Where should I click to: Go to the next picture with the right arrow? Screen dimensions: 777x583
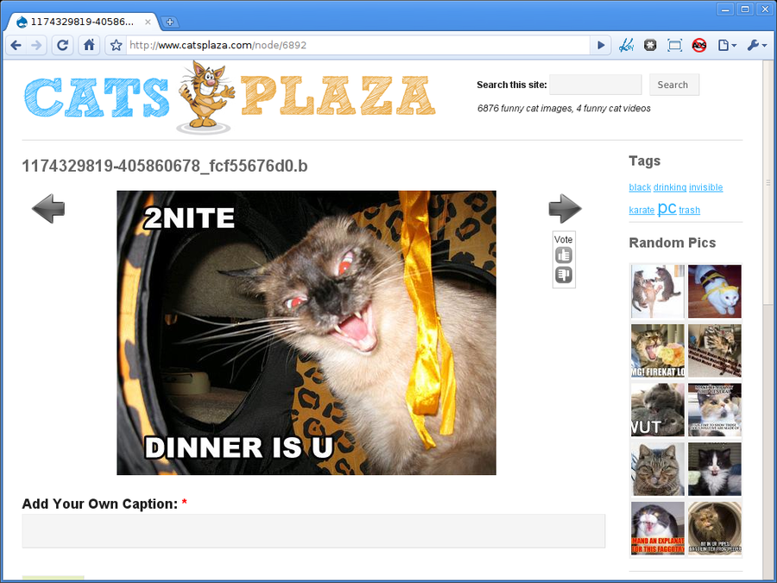point(565,208)
